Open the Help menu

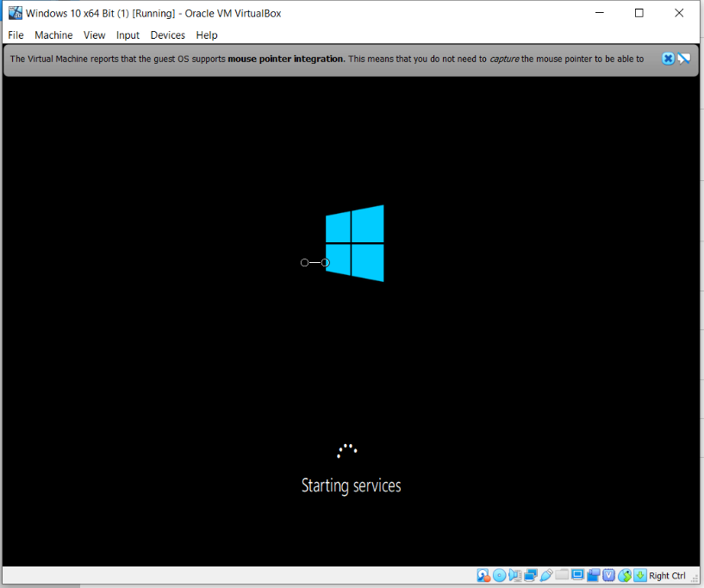(206, 35)
